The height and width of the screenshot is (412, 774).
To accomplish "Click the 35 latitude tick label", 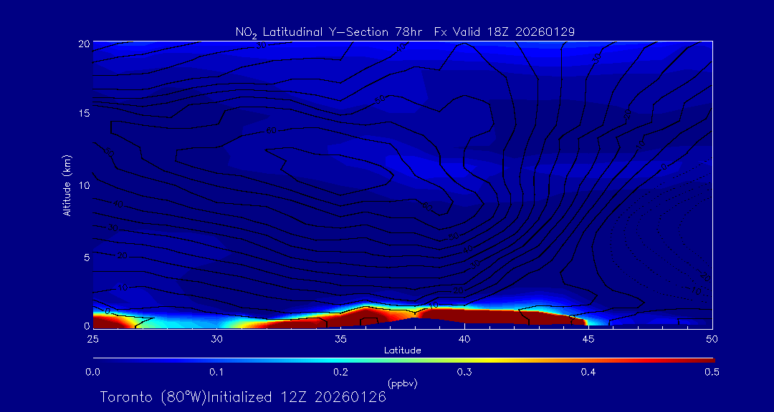I will (341, 338).
